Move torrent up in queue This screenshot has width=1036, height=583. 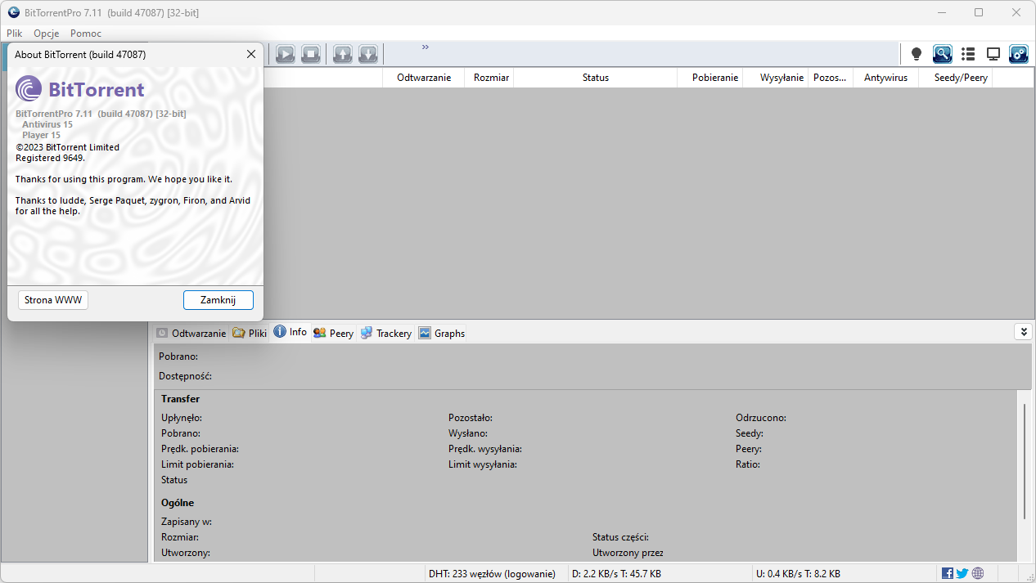[342, 54]
